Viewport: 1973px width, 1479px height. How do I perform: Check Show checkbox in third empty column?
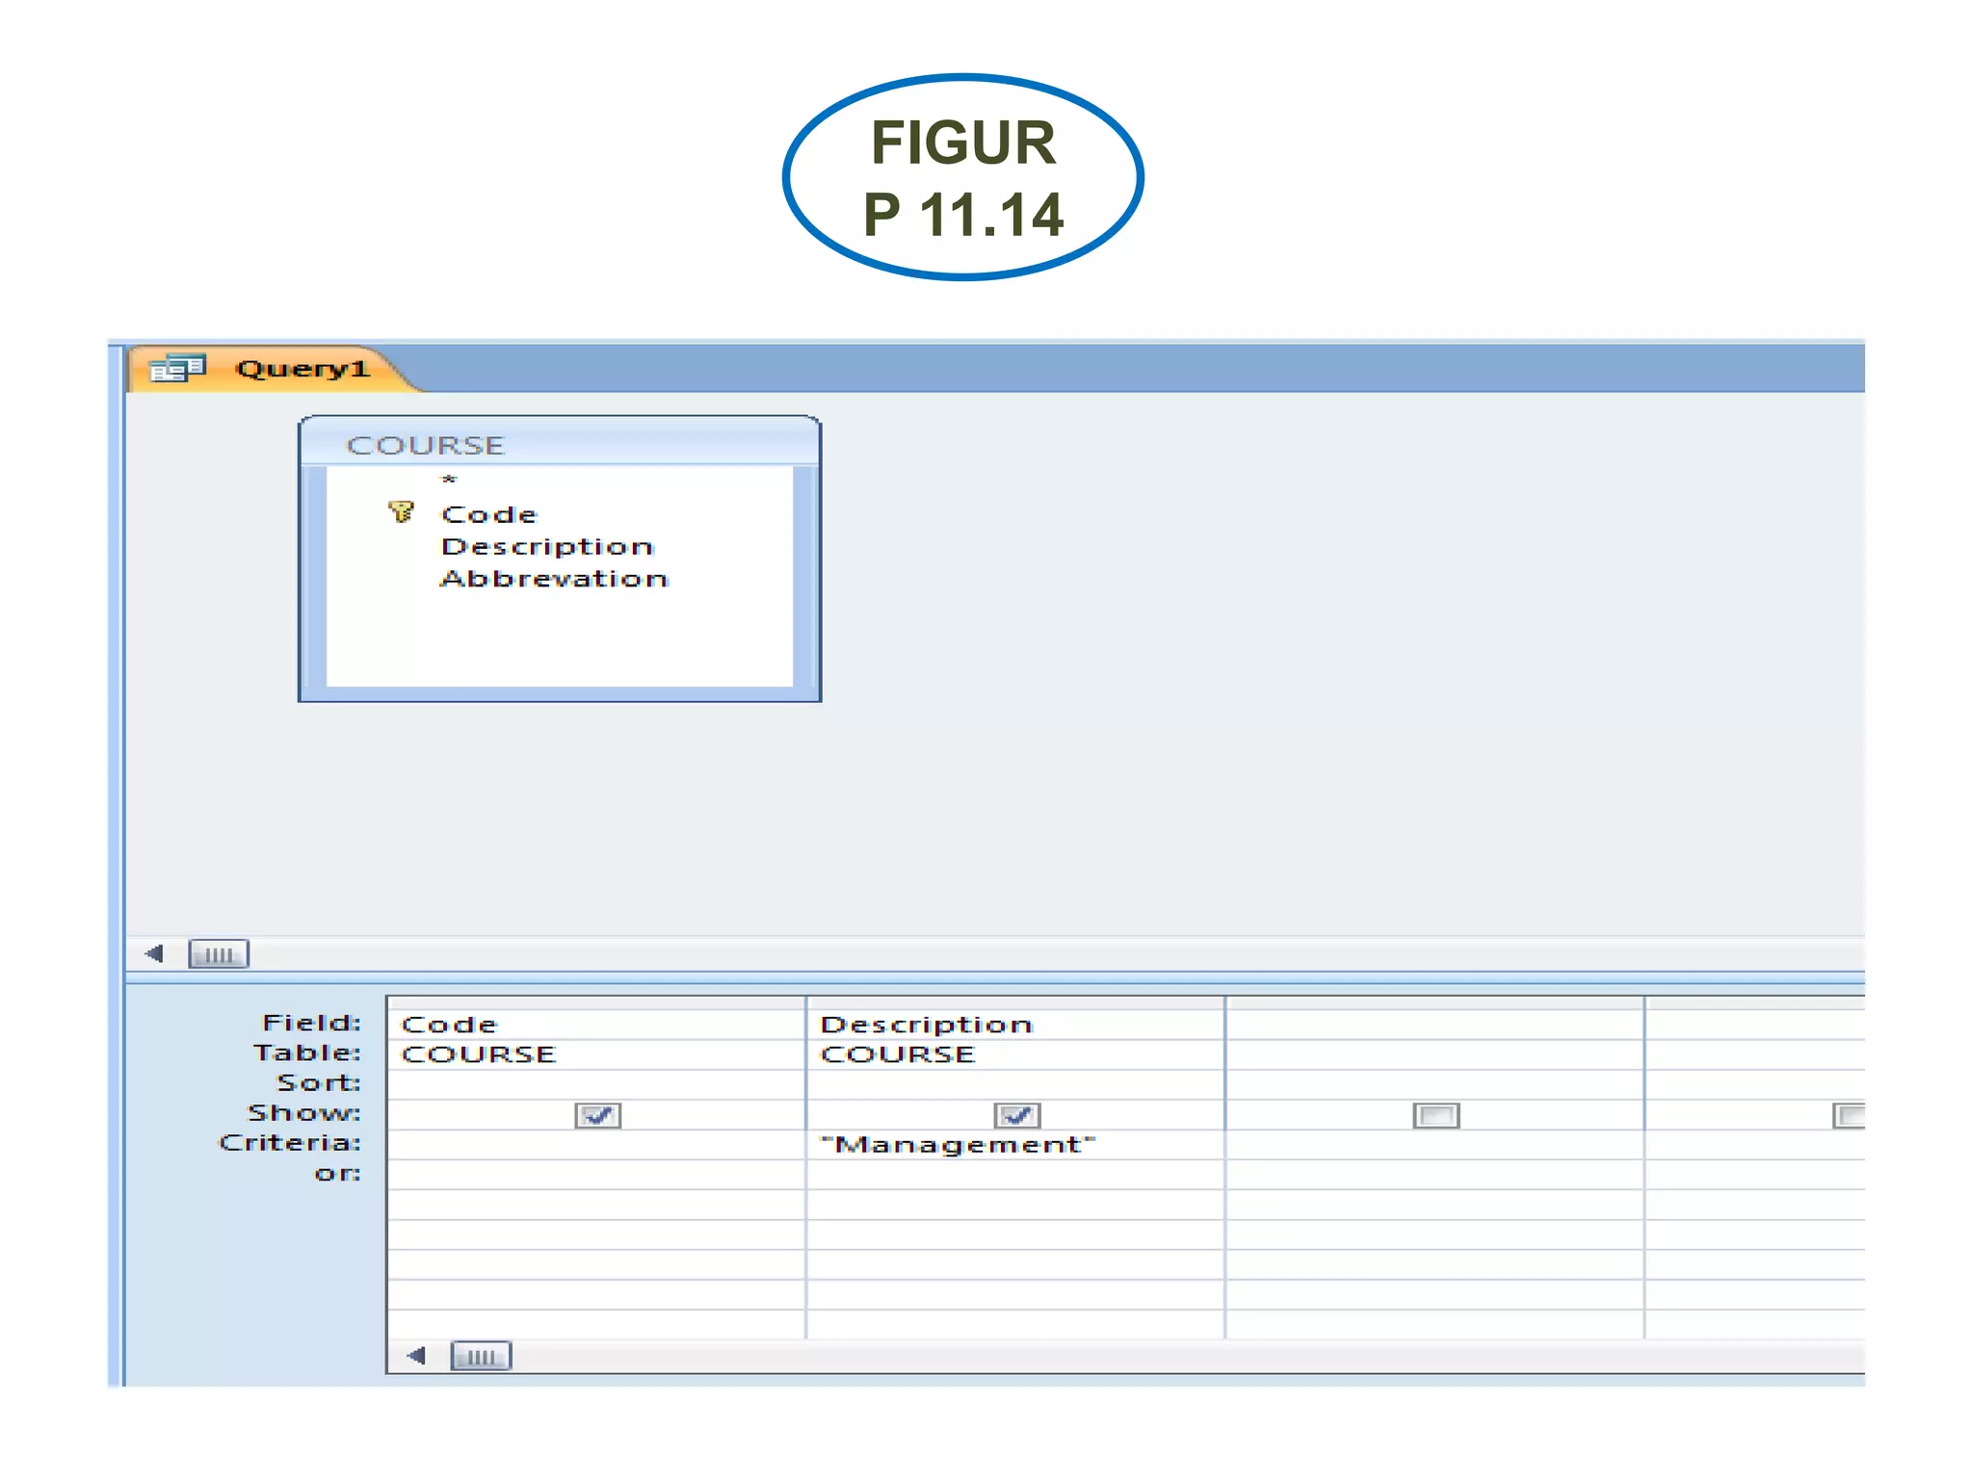pos(1435,1115)
